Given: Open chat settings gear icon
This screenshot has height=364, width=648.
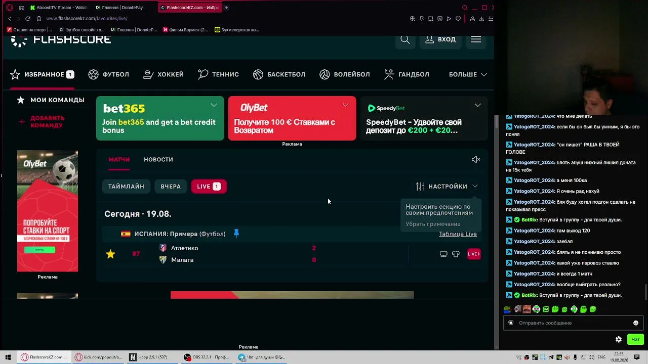Looking at the screenshot, I should coord(618,340).
